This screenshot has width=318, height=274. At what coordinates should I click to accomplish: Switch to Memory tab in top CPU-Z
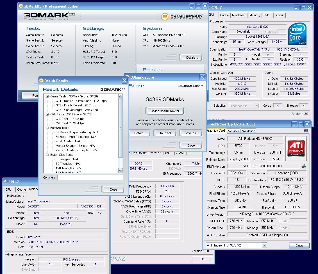pyautogui.click(x=255, y=15)
